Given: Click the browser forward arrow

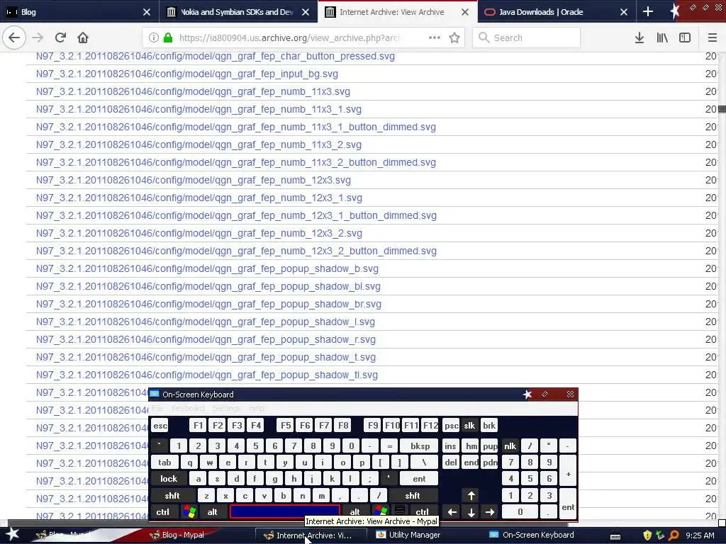Looking at the screenshot, I should tap(38, 38).
